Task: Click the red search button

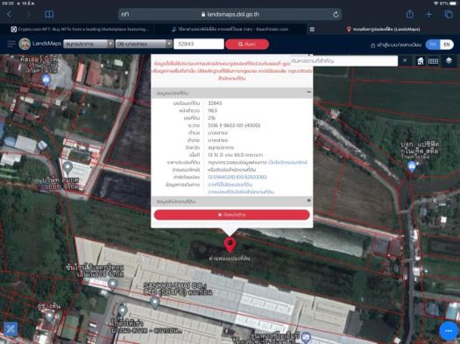Action: coord(247,45)
